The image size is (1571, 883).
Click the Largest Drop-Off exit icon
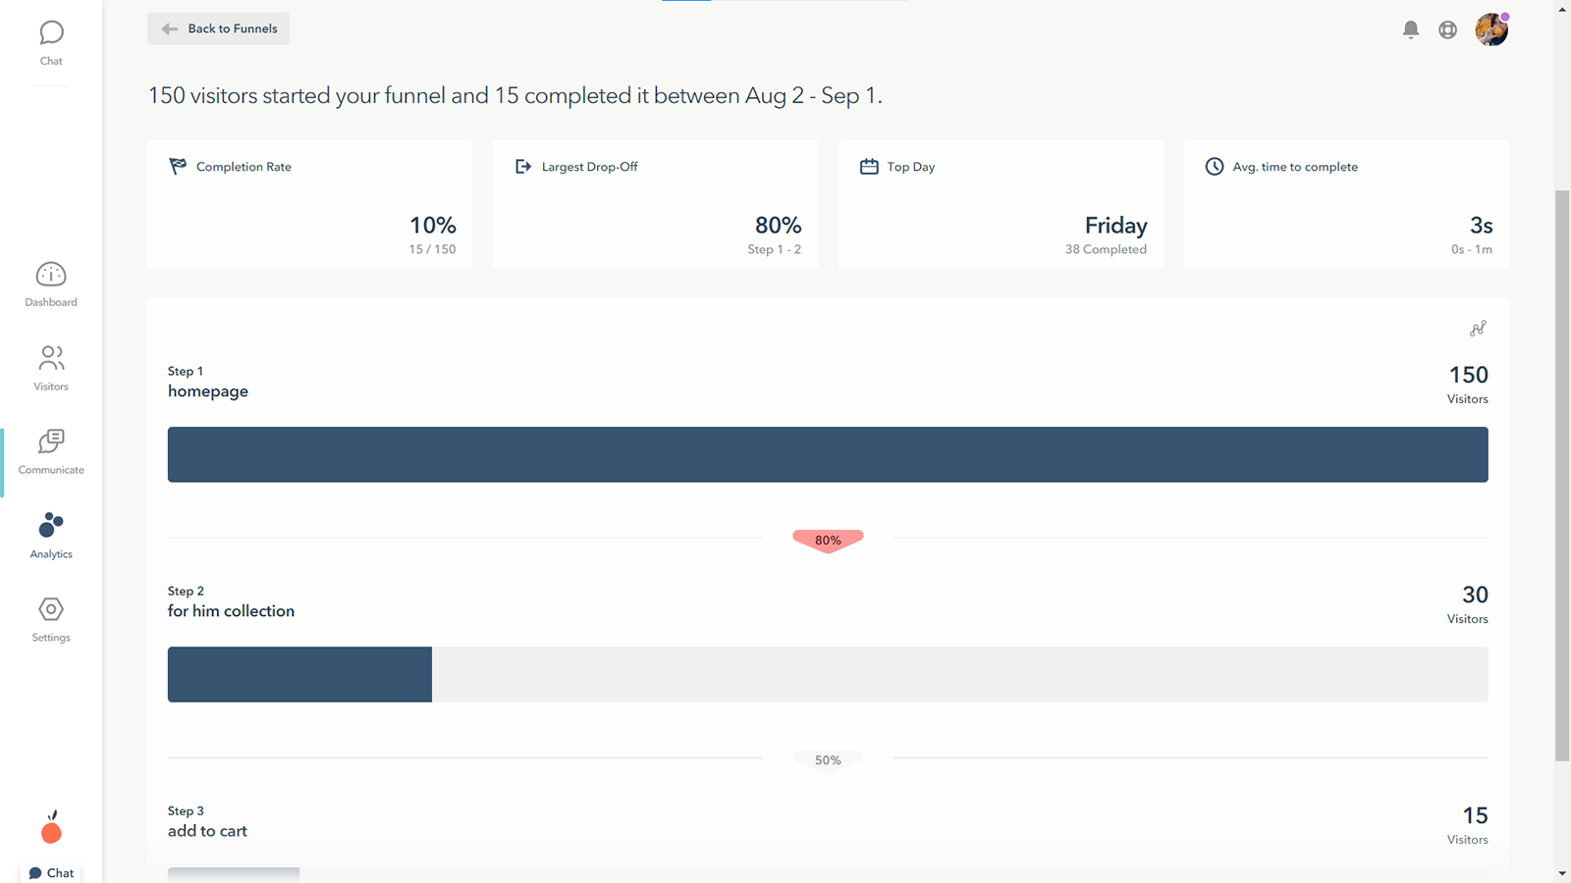522,166
